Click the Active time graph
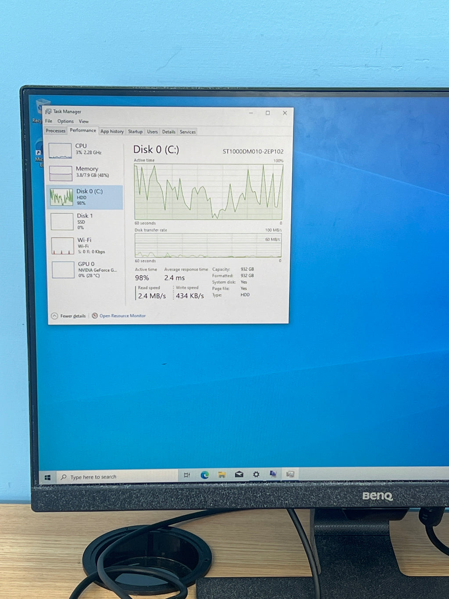This screenshot has width=449, height=599. [209, 192]
